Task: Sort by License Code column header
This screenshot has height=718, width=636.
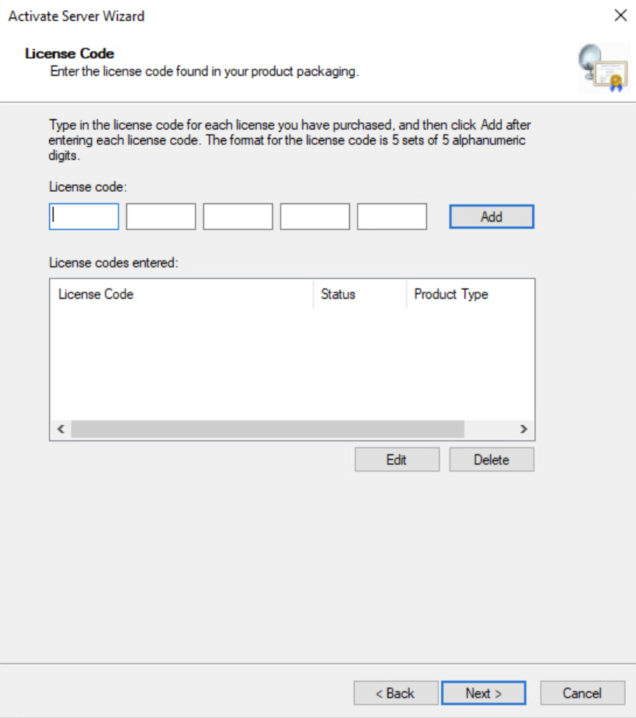Action: click(181, 294)
